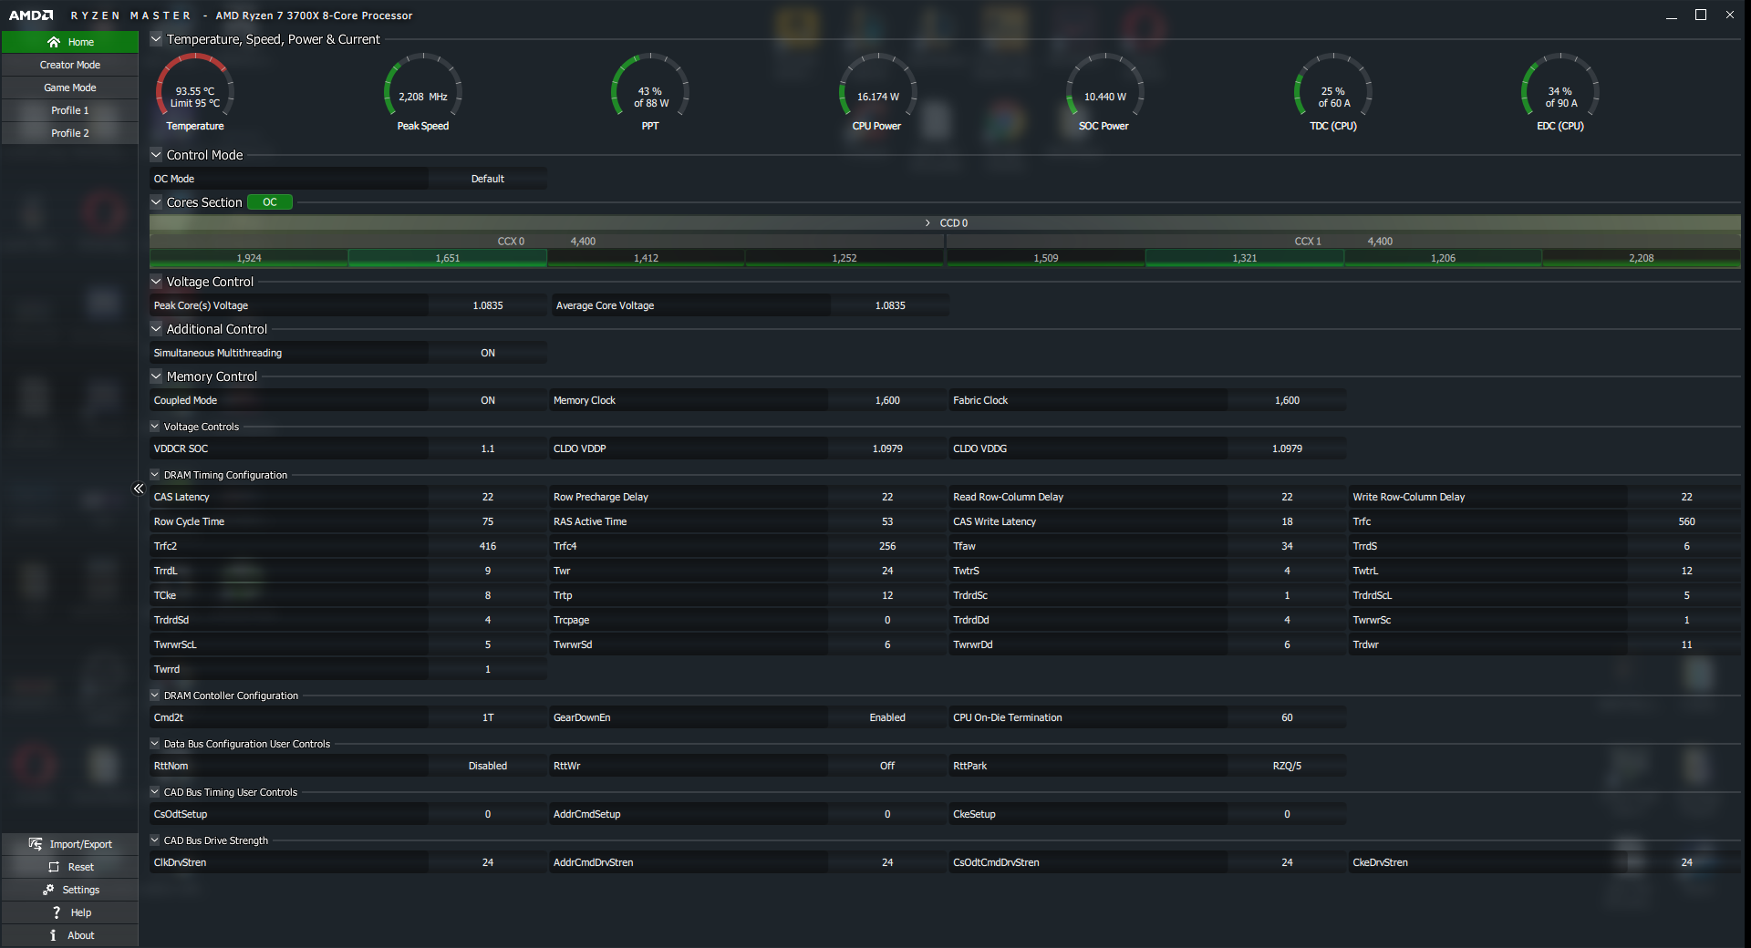Viewport: 1751px width, 948px height.
Task: Collapse the Memory Control section
Action: 156,376
